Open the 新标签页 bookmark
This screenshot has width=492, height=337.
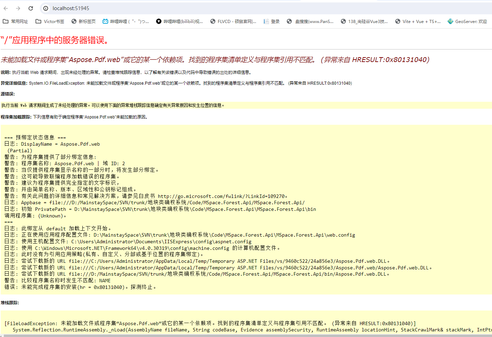pos(83,21)
